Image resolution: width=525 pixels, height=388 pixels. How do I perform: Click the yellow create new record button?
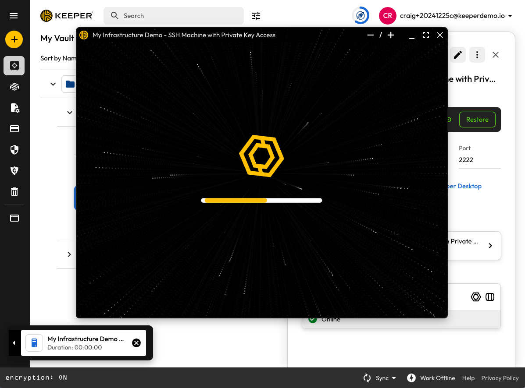click(x=14, y=39)
